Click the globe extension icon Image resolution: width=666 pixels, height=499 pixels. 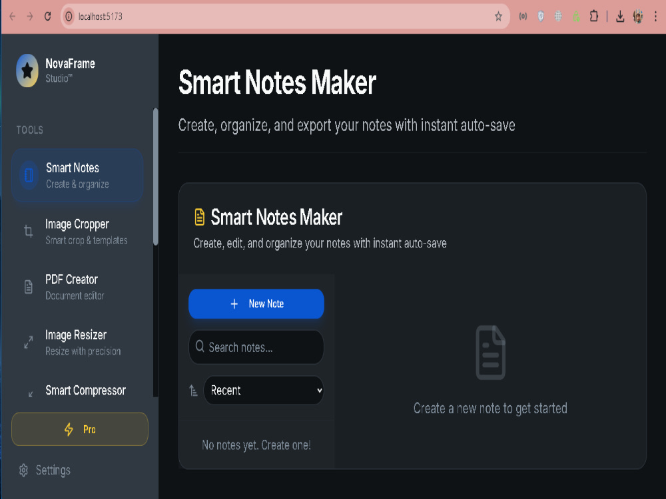coord(558,17)
